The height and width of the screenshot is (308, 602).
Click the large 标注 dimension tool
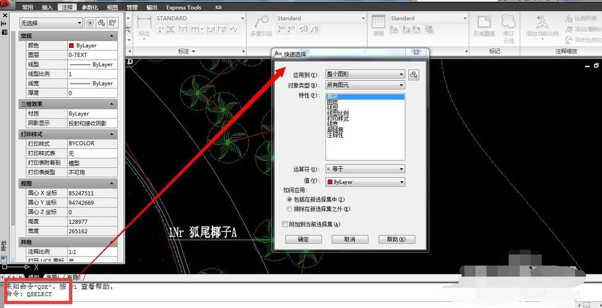(144, 26)
